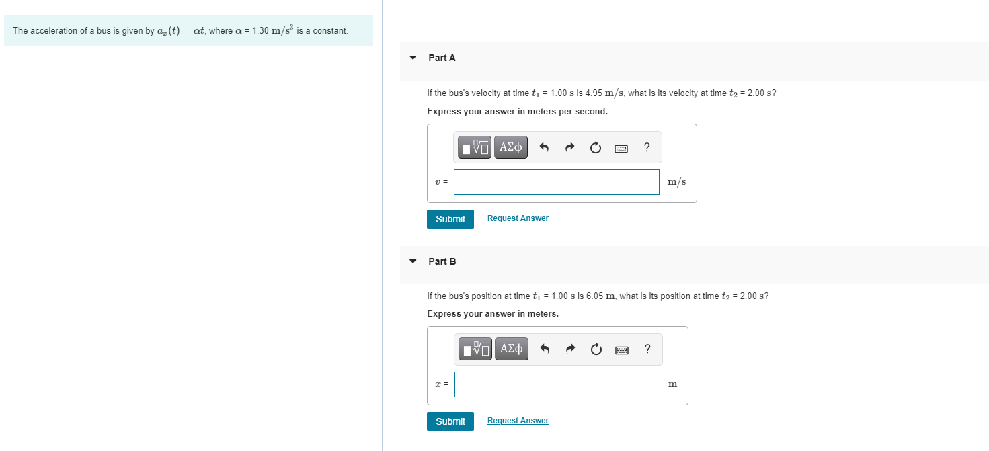This screenshot has height=451, width=989.
Task: Click the Part A header label
Action: point(441,58)
